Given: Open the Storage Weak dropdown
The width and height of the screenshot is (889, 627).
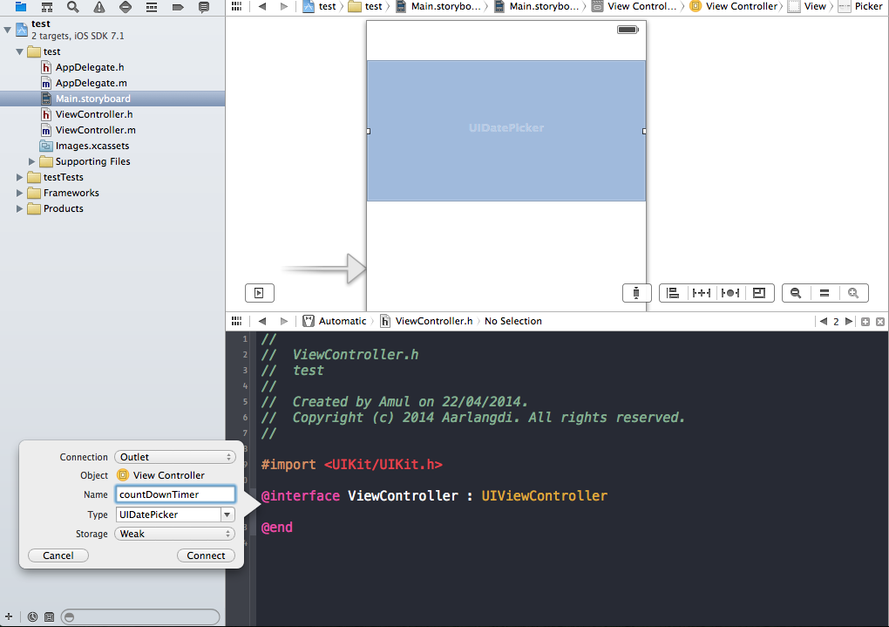Looking at the screenshot, I should (x=174, y=533).
